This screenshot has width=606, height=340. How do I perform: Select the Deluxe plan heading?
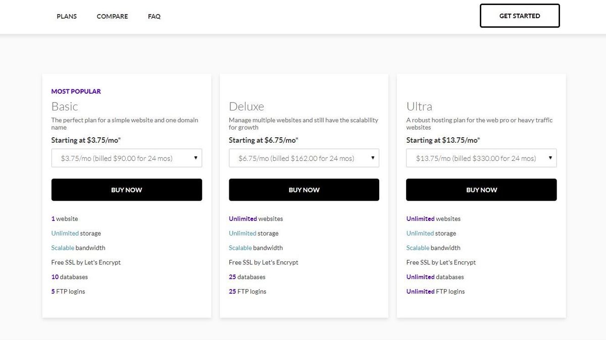246,106
